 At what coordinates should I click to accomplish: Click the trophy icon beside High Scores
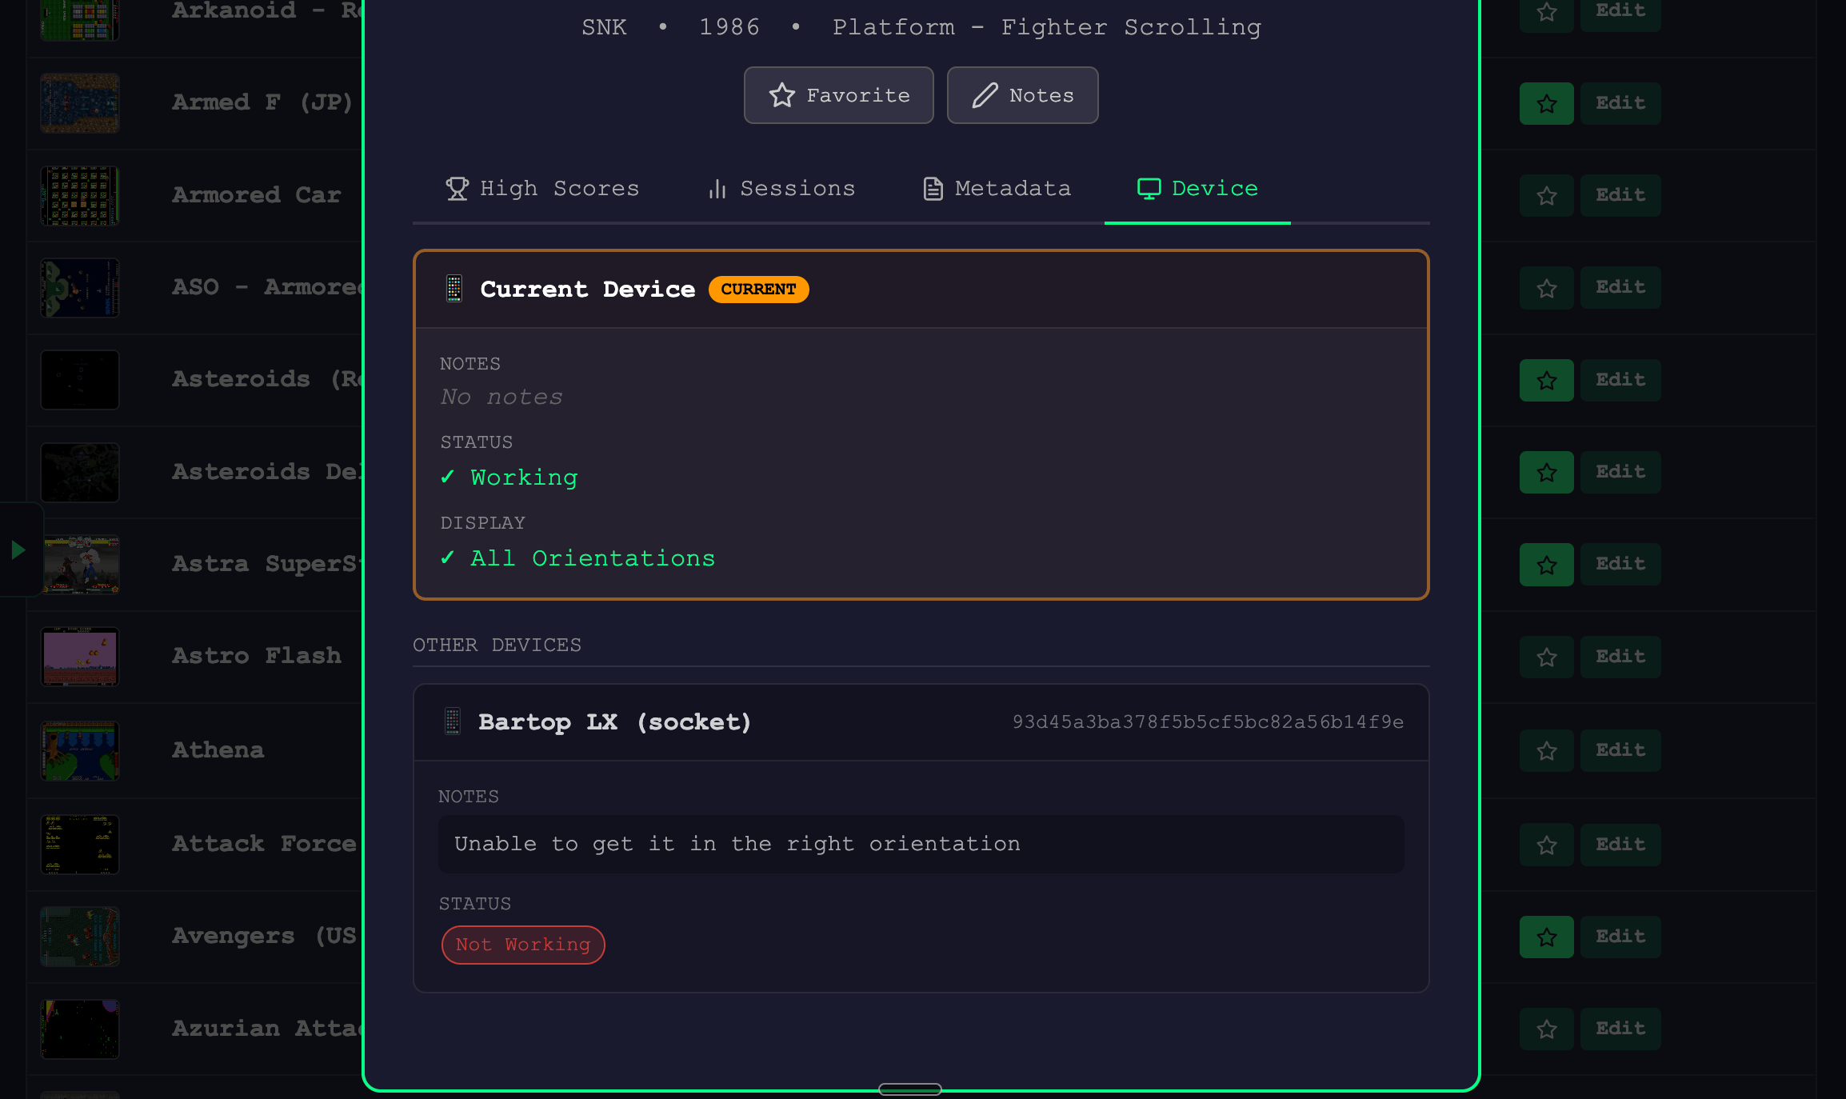[457, 189]
